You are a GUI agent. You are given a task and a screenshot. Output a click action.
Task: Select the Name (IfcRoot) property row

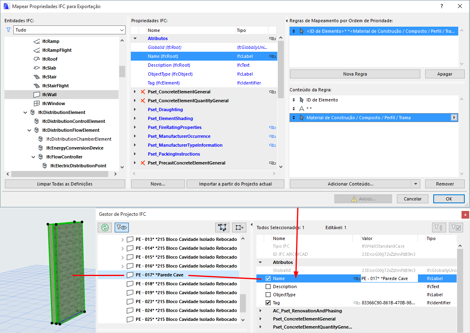click(x=204, y=56)
